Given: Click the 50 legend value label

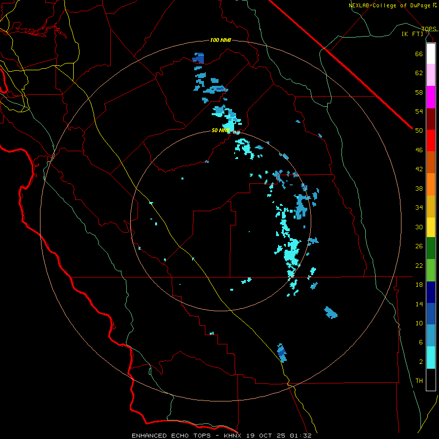Looking at the screenshot, I should [419, 130].
